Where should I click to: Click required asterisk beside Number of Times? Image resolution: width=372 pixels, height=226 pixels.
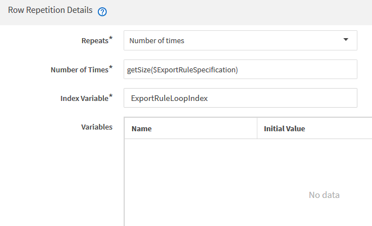(111, 67)
